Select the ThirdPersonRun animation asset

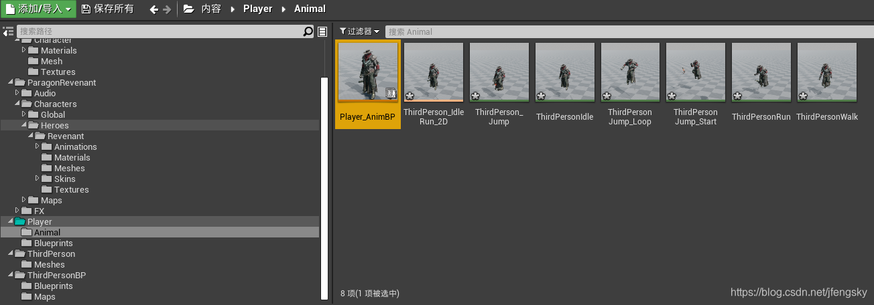point(761,84)
